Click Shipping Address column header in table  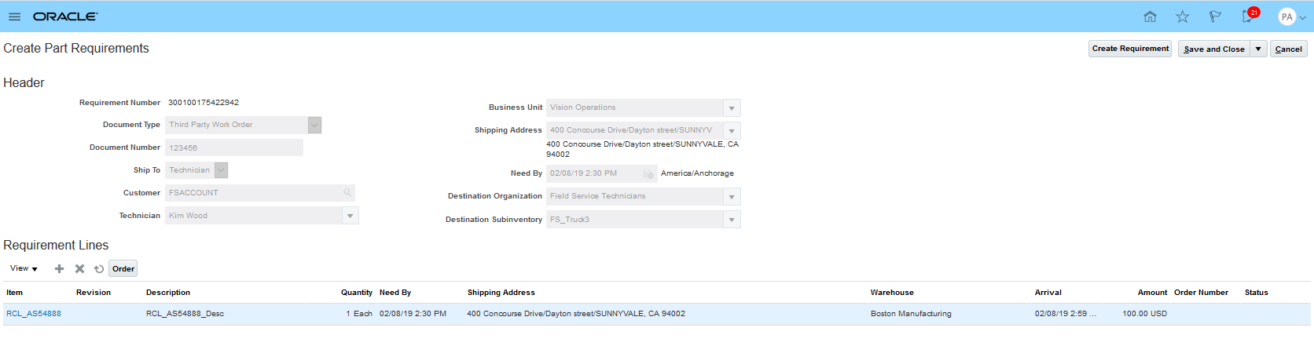(x=501, y=293)
